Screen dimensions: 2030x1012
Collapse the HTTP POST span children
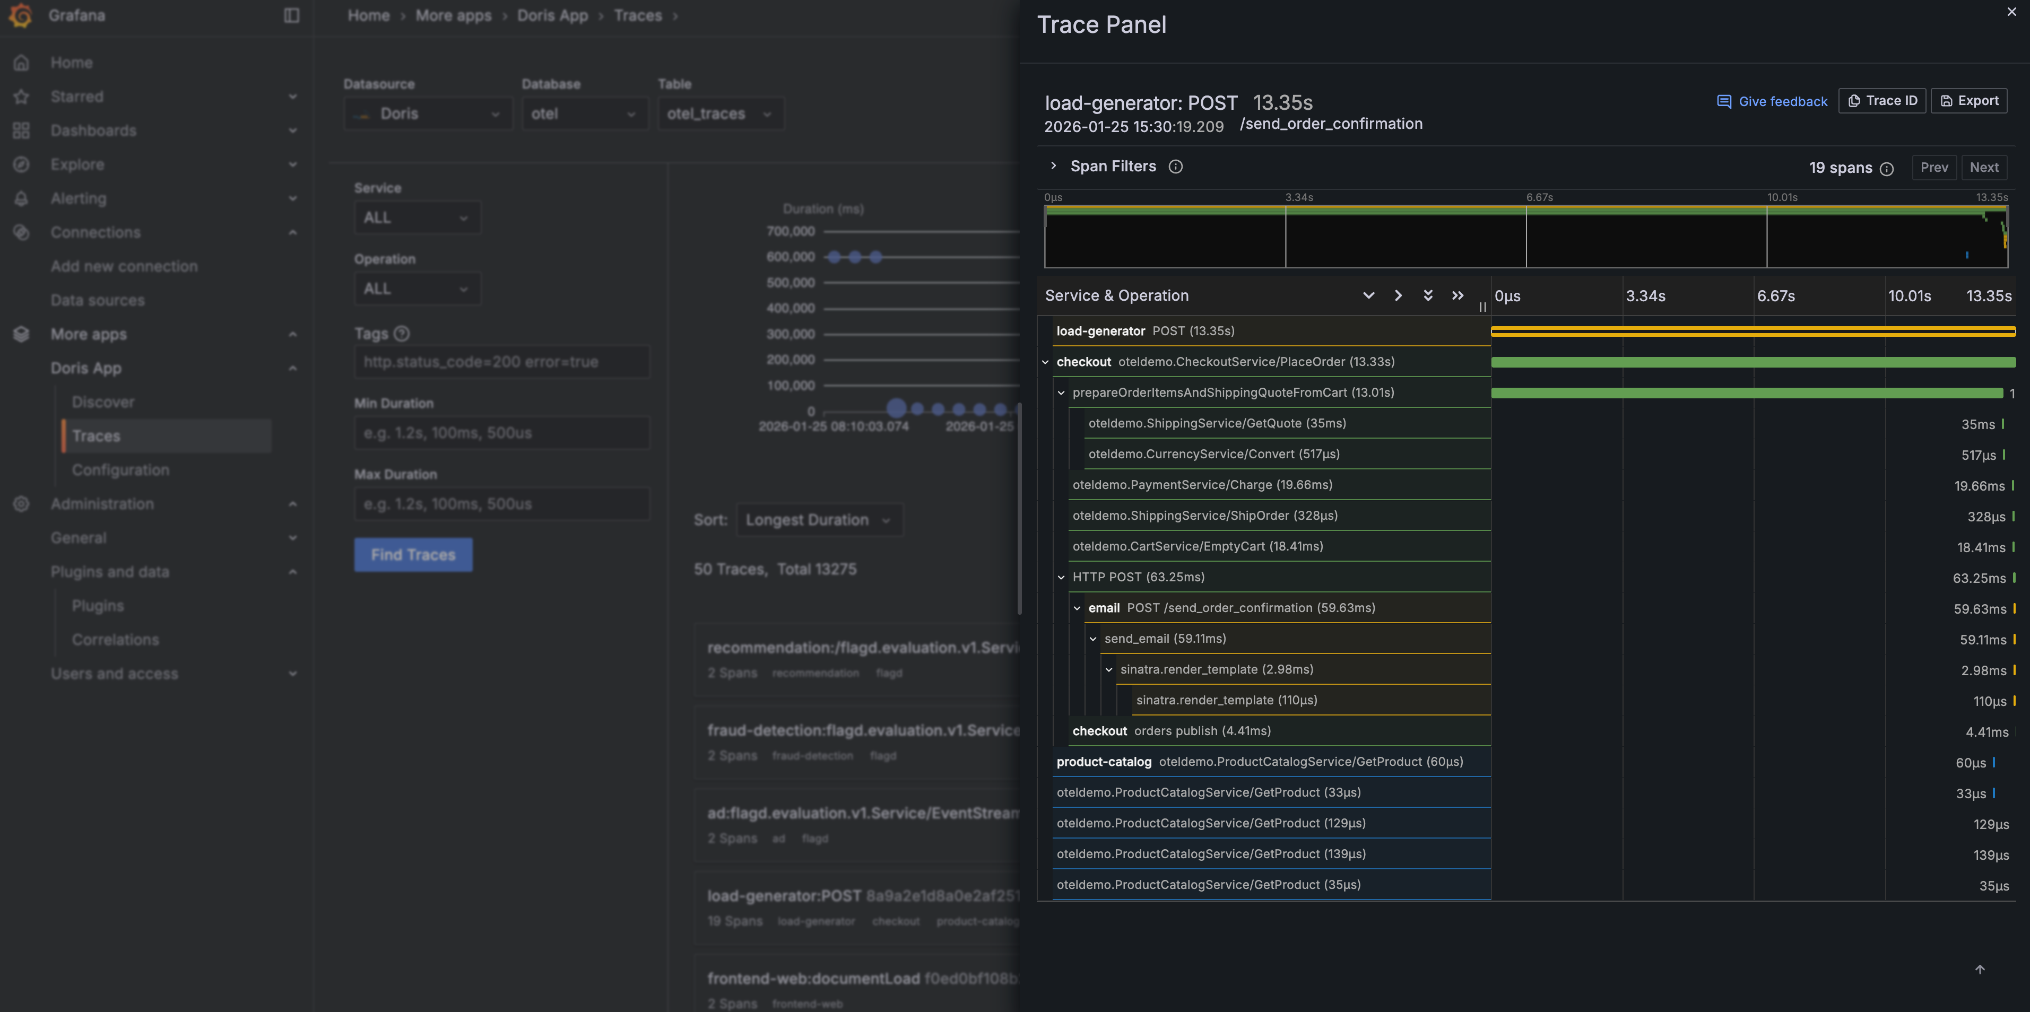point(1062,577)
